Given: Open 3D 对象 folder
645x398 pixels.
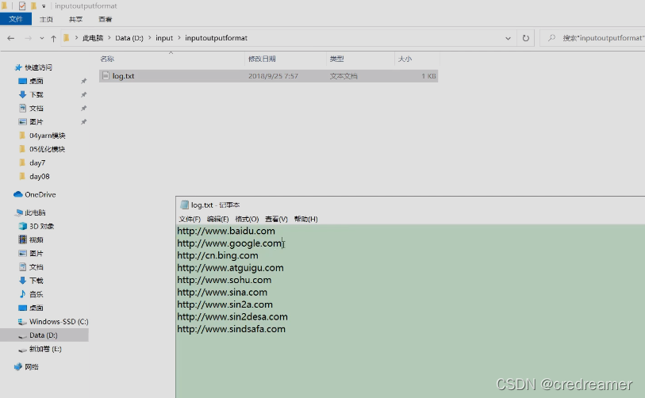Looking at the screenshot, I should point(41,226).
